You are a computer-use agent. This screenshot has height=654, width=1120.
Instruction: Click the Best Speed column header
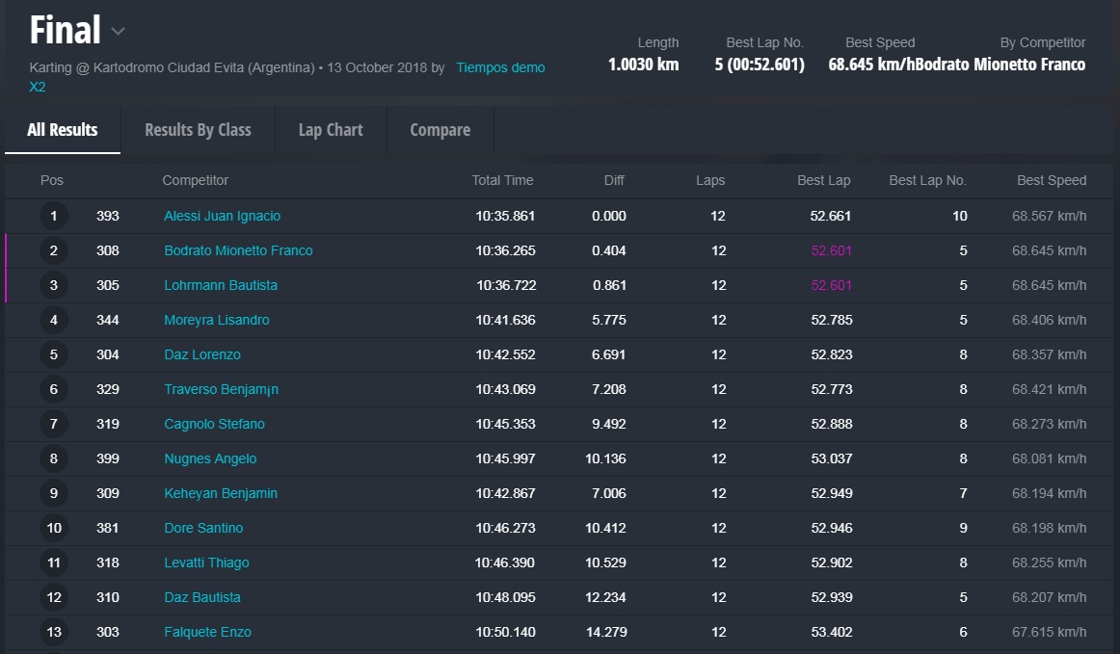(1051, 181)
